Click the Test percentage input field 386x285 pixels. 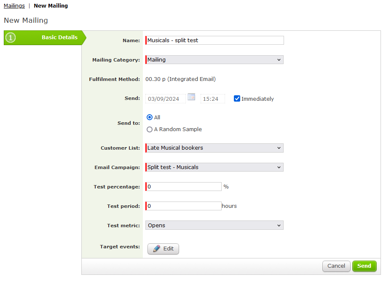(183, 187)
